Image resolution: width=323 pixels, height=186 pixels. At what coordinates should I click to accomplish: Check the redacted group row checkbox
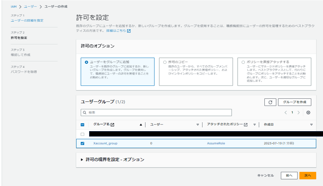tap(82, 134)
